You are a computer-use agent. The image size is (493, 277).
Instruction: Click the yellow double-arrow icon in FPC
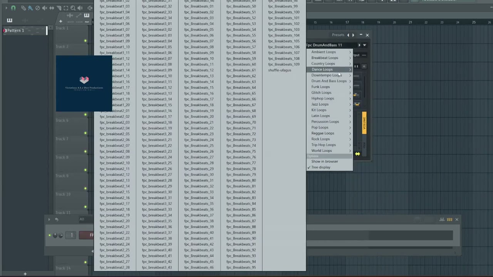pyautogui.click(x=357, y=154)
